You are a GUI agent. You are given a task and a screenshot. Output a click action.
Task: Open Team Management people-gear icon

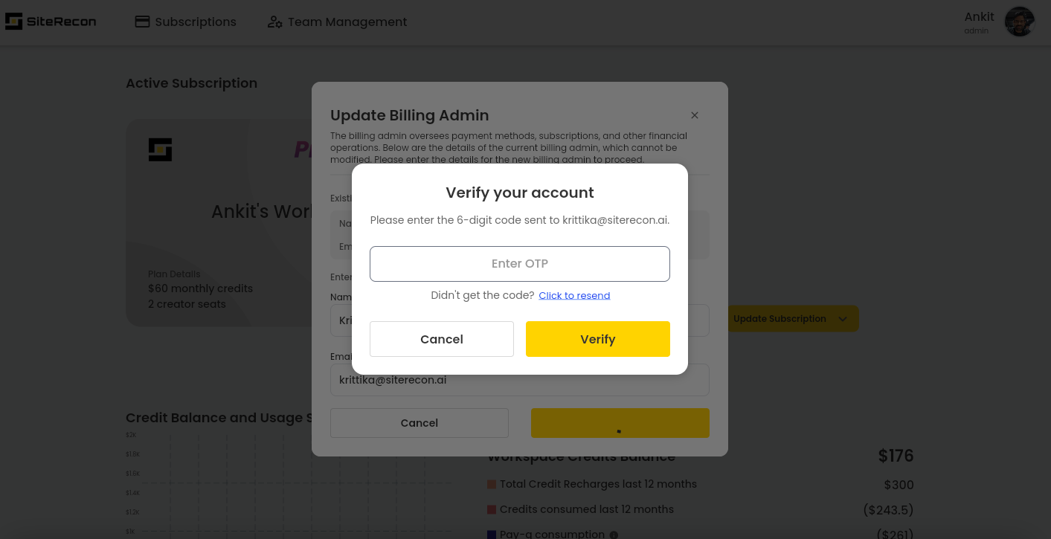tap(274, 22)
